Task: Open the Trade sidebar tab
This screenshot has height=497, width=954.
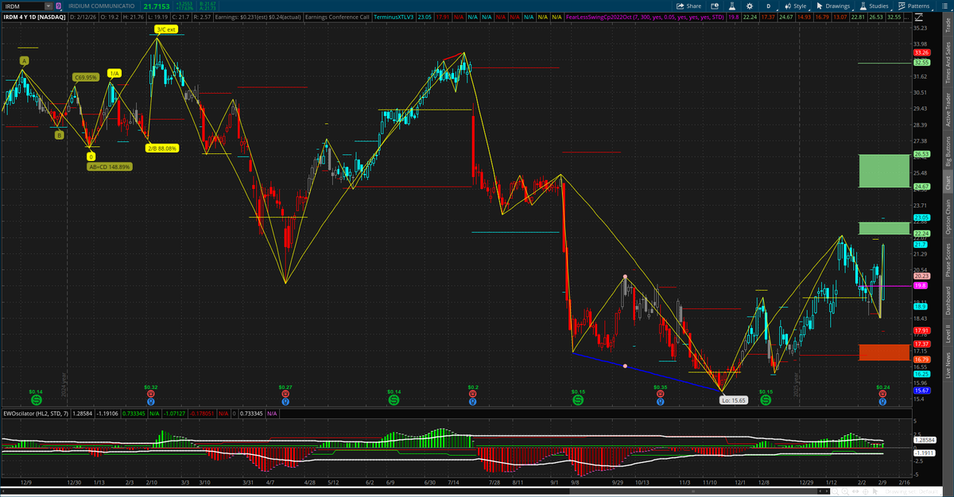Action: 947,26
